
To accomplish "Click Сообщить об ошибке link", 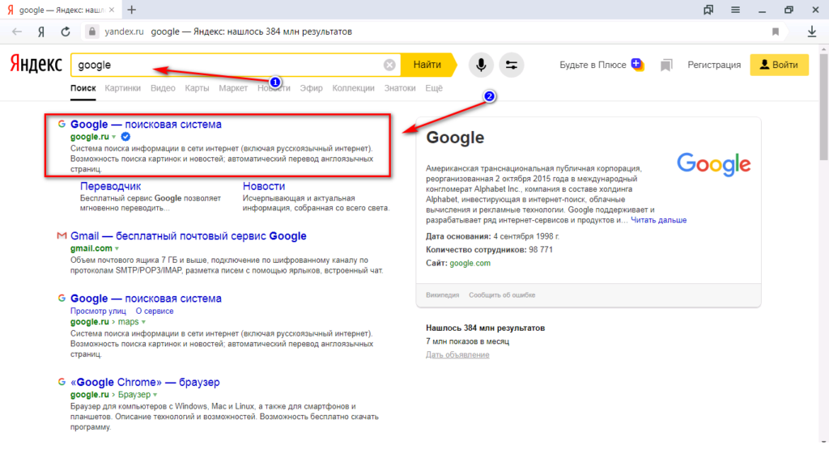I will (x=502, y=295).
